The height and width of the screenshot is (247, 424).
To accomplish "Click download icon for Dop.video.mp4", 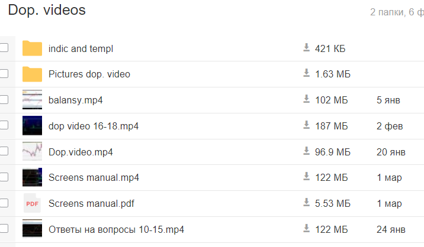I will [307, 151].
